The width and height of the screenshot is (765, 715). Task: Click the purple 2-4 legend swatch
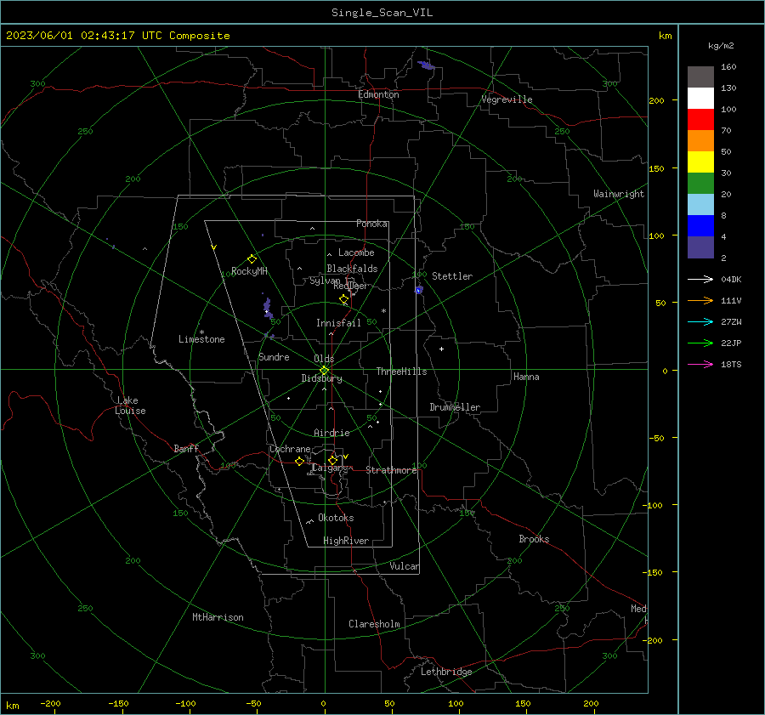pyautogui.click(x=700, y=247)
